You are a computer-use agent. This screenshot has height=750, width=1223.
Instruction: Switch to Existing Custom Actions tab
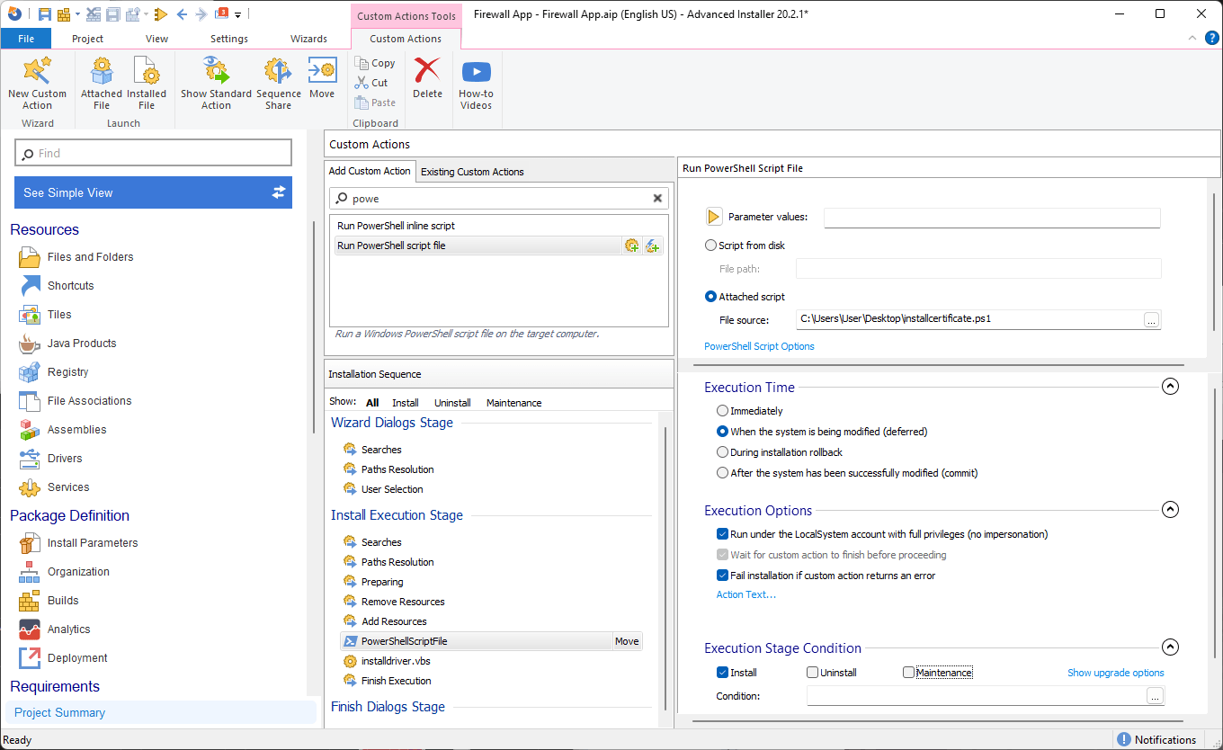[472, 172]
